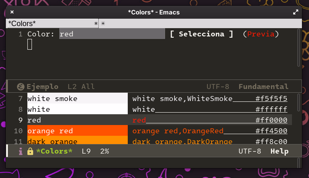The height and width of the screenshot is (178, 309).
Task: Click the Emacs logo icon beside Ejemplo
Action: (x=20, y=87)
